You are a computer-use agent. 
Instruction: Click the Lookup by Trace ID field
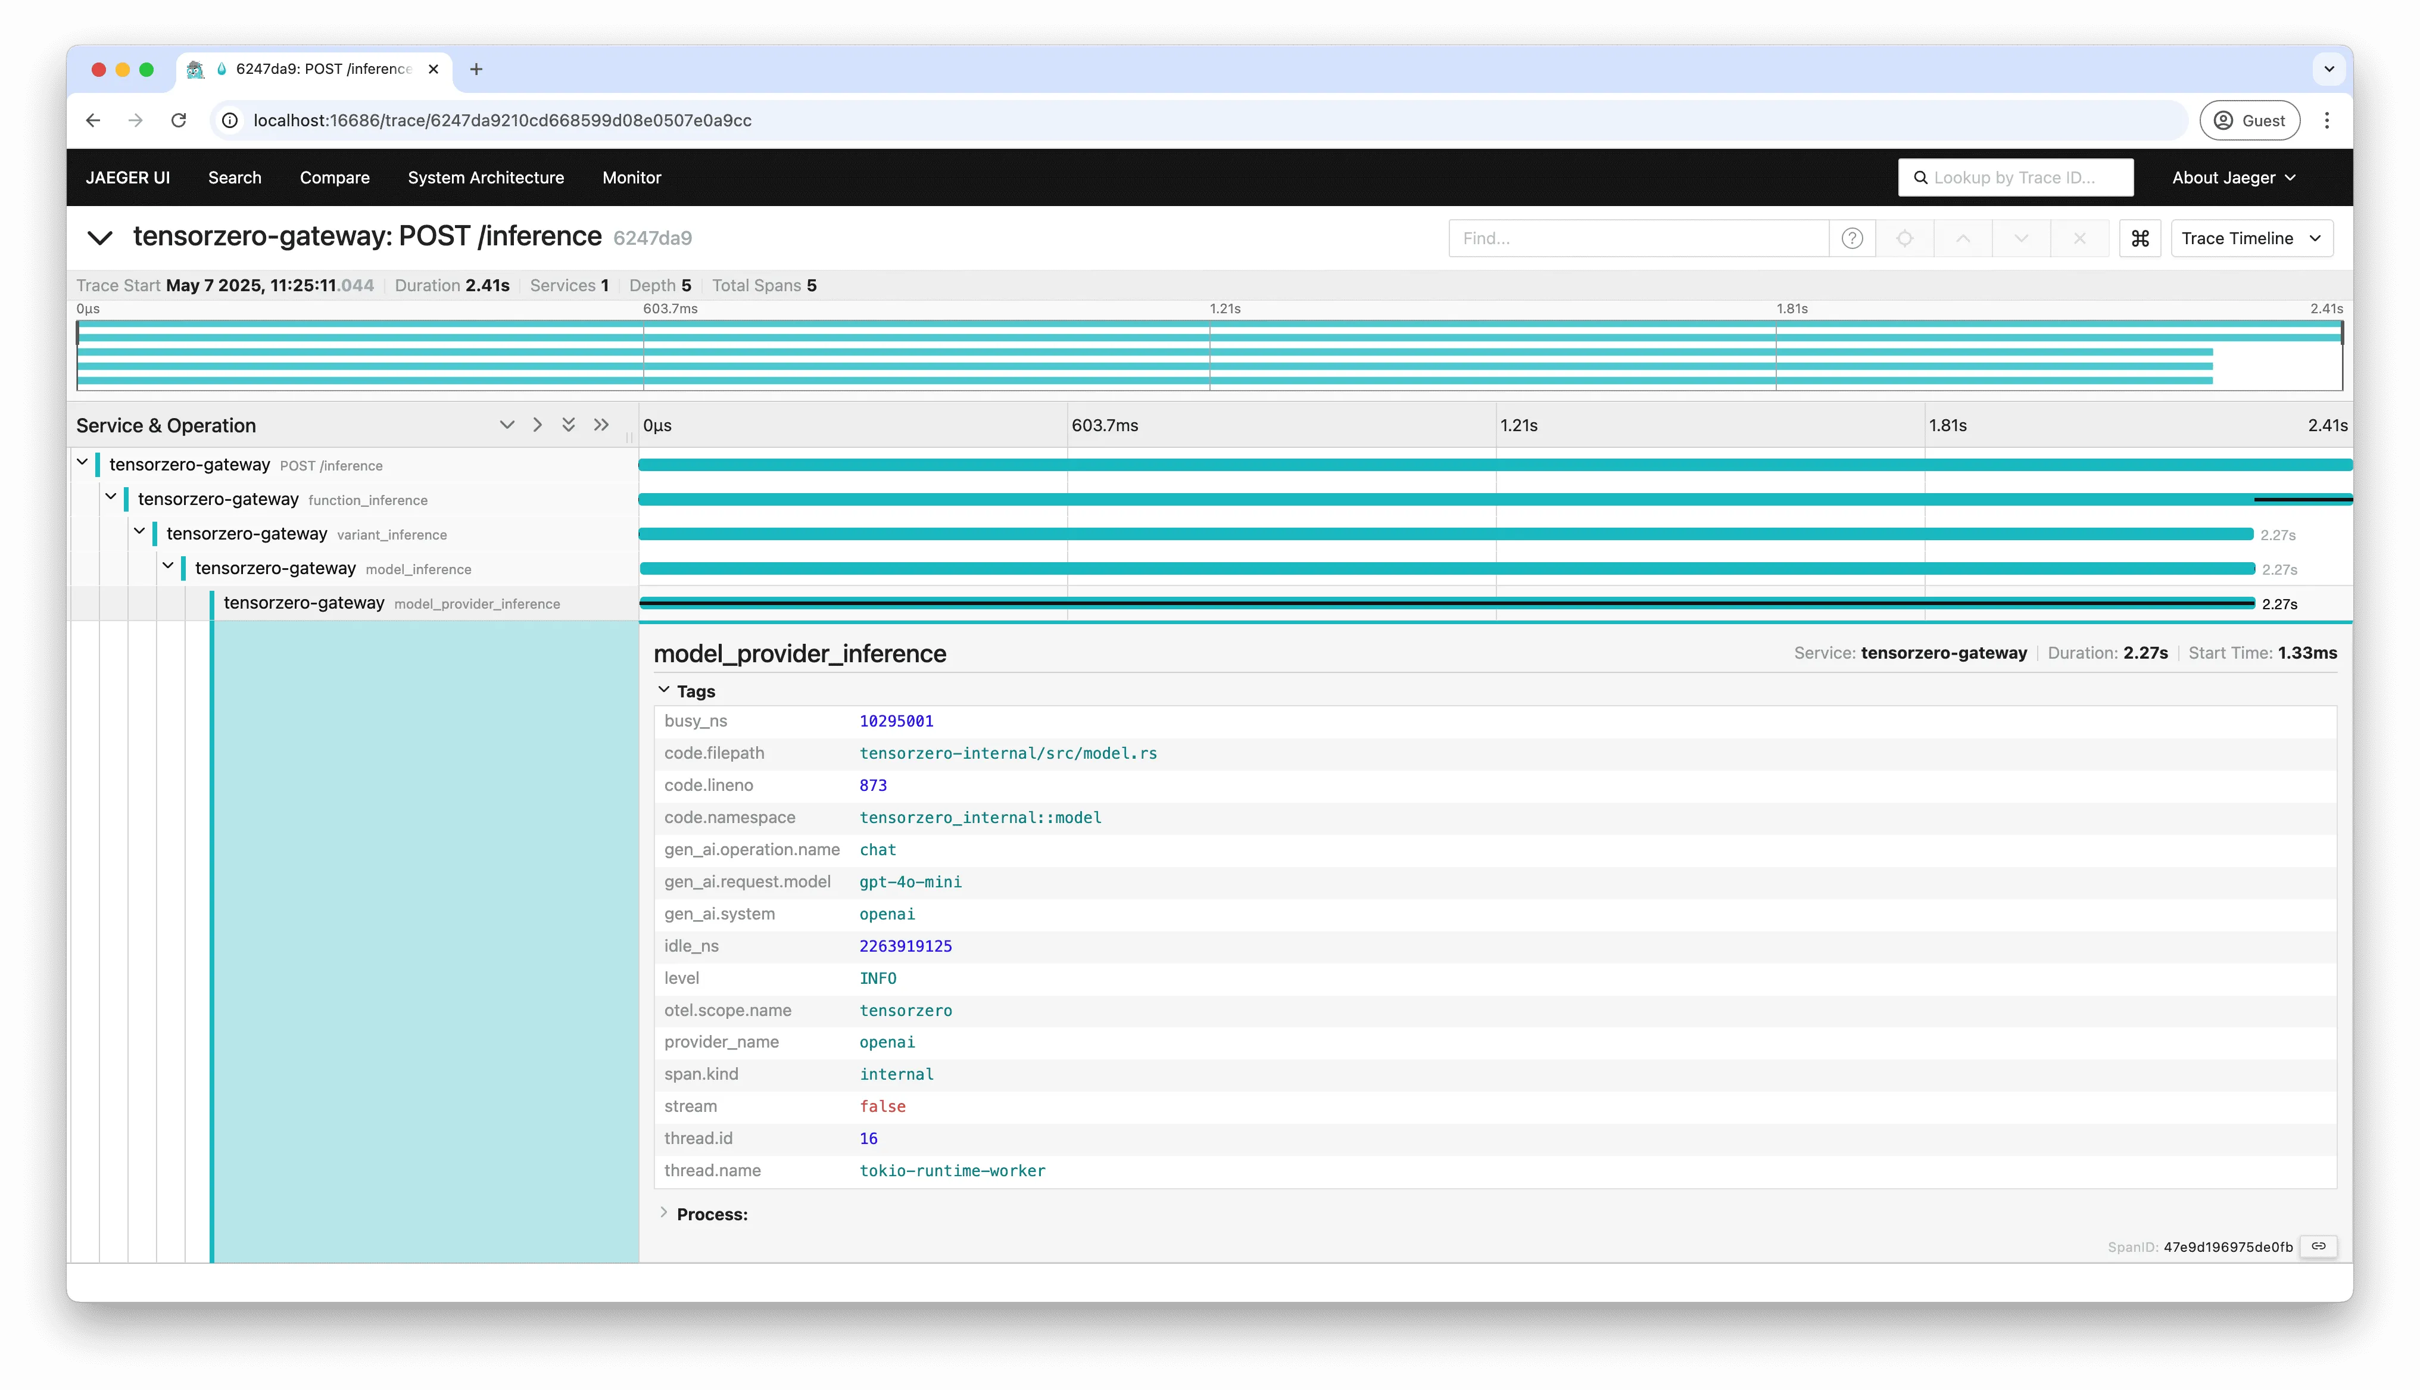2016,177
